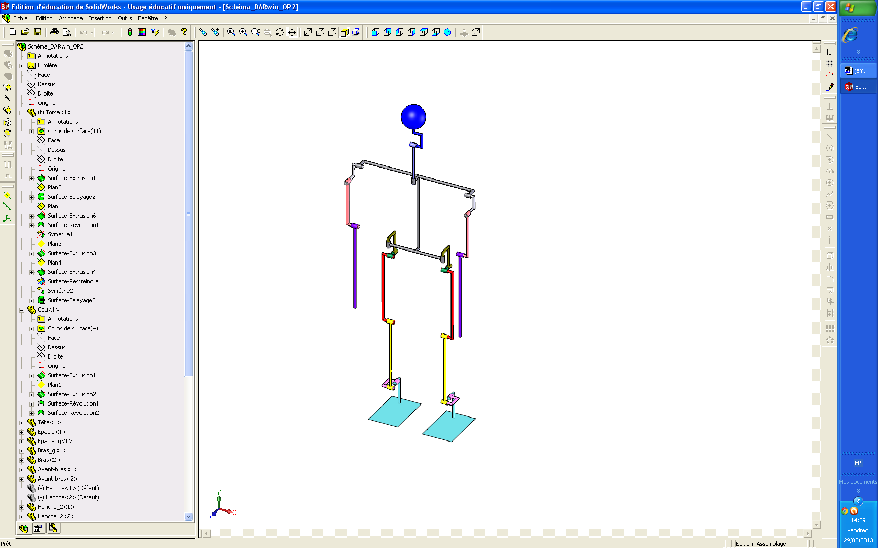
Task: Save the assembly with the floppy icon
Action: coord(38,32)
